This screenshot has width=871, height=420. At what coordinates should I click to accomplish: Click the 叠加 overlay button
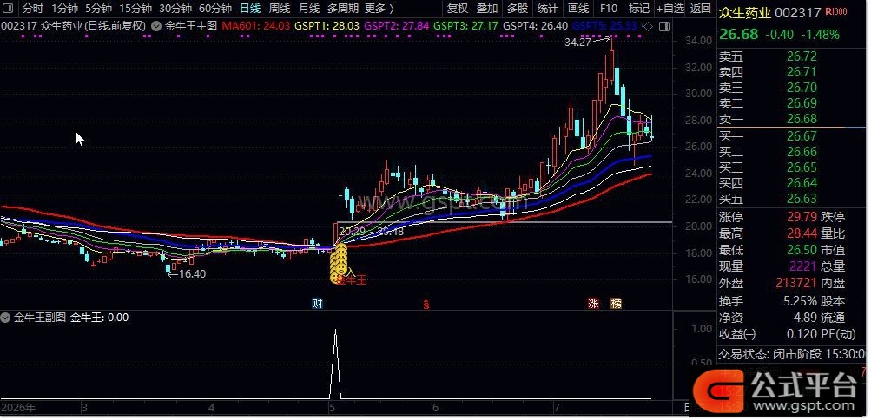(487, 9)
